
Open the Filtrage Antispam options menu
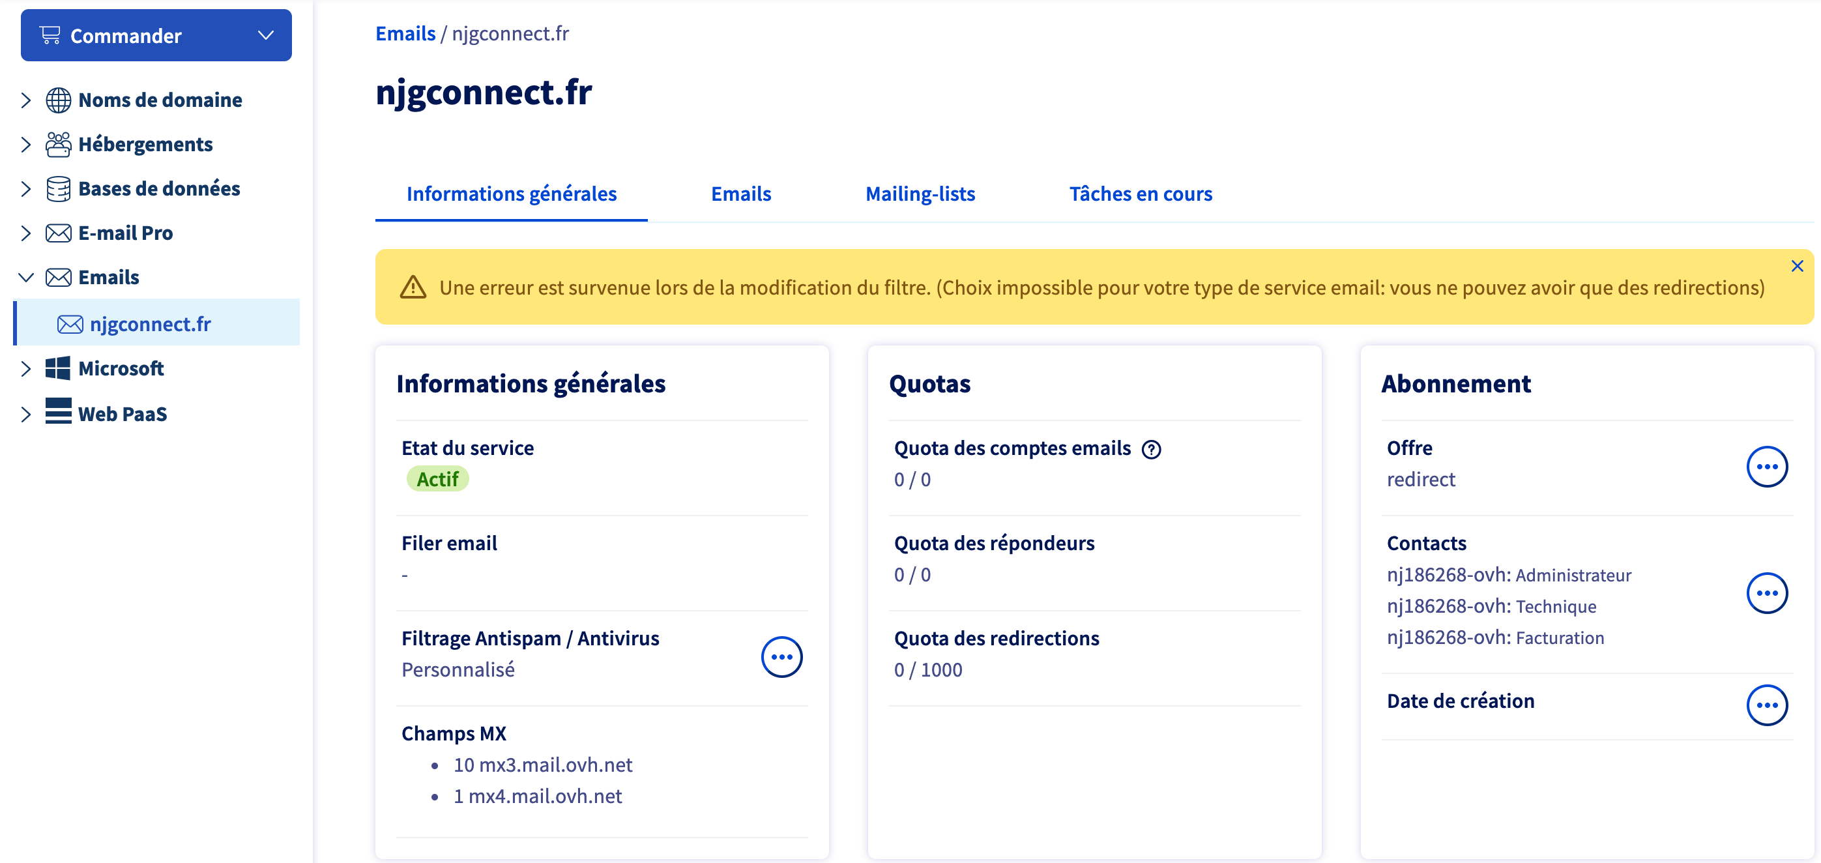tap(781, 656)
